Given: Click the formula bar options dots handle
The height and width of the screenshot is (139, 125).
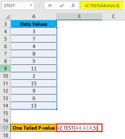Looking at the screenshot, I should pos(39,5).
